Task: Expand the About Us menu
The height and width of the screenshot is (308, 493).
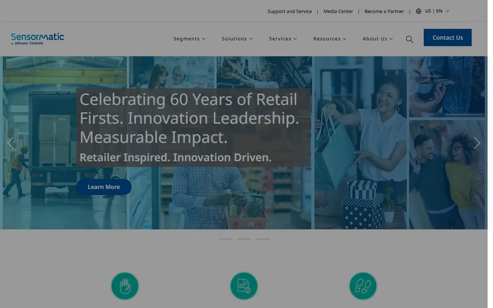Action: coord(378,38)
